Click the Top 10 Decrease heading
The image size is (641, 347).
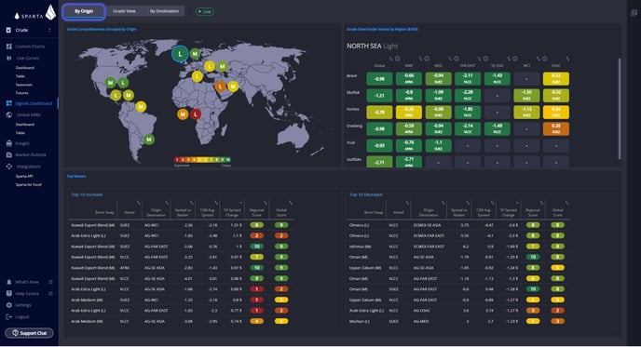[x=366, y=194]
